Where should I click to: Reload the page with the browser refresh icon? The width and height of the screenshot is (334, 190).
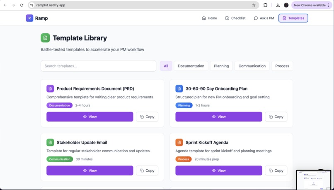(22, 5)
